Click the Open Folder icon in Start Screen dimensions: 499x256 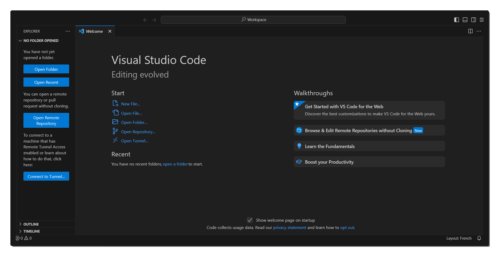tap(115, 122)
